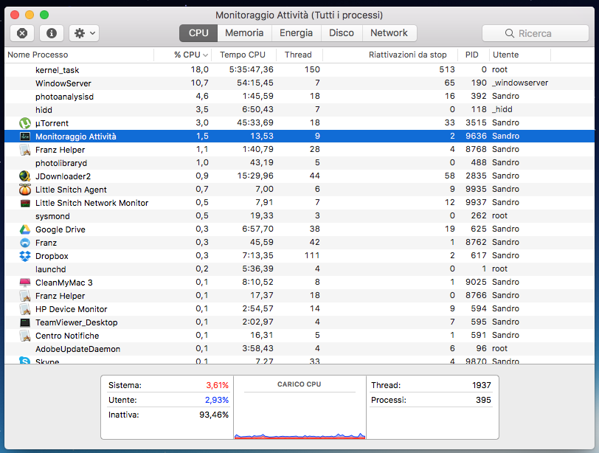Sort by Utente column header
Image resolution: width=599 pixels, height=453 pixels.
pyautogui.click(x=520, y=55)
